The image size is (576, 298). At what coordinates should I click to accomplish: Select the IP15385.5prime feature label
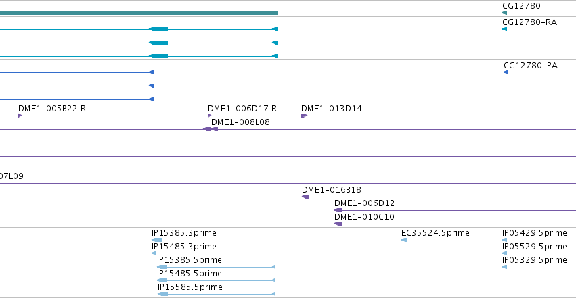point(190,260)
